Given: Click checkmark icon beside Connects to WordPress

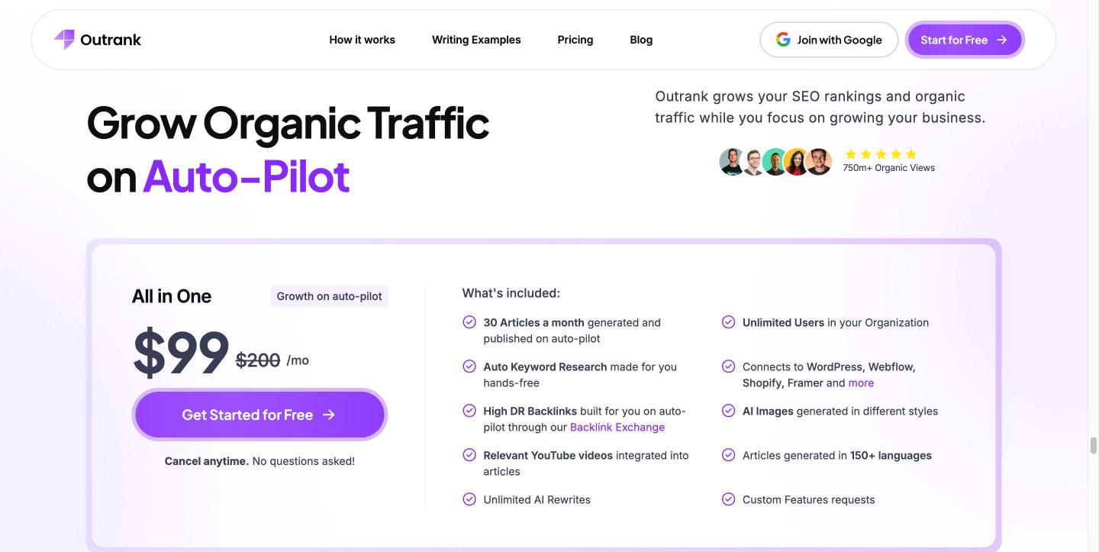Looking at the screenshot, I should 729,366.
